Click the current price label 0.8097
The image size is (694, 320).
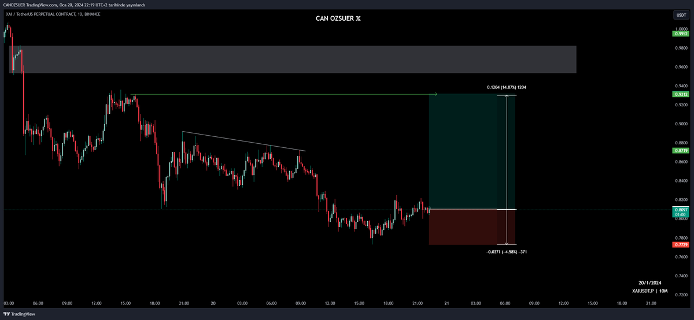coord(680,211)
